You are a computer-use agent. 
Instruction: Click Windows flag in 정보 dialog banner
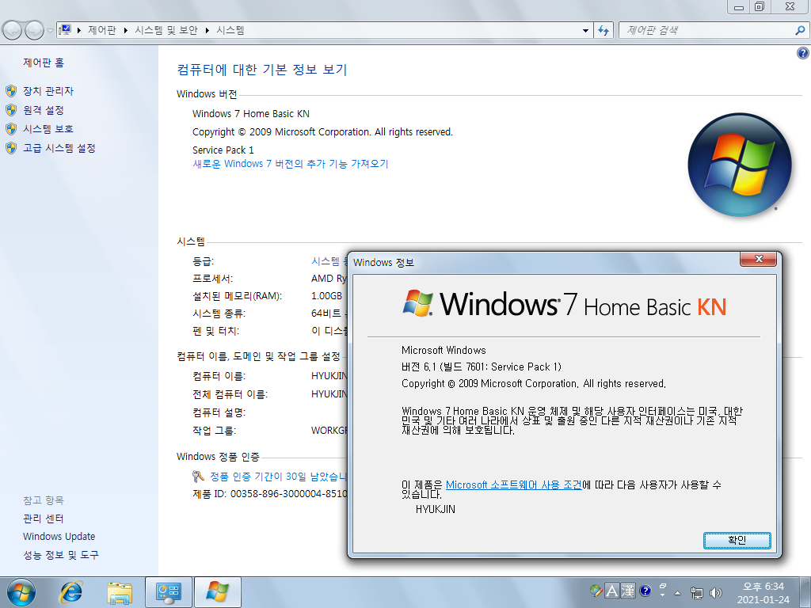(418, 303)
